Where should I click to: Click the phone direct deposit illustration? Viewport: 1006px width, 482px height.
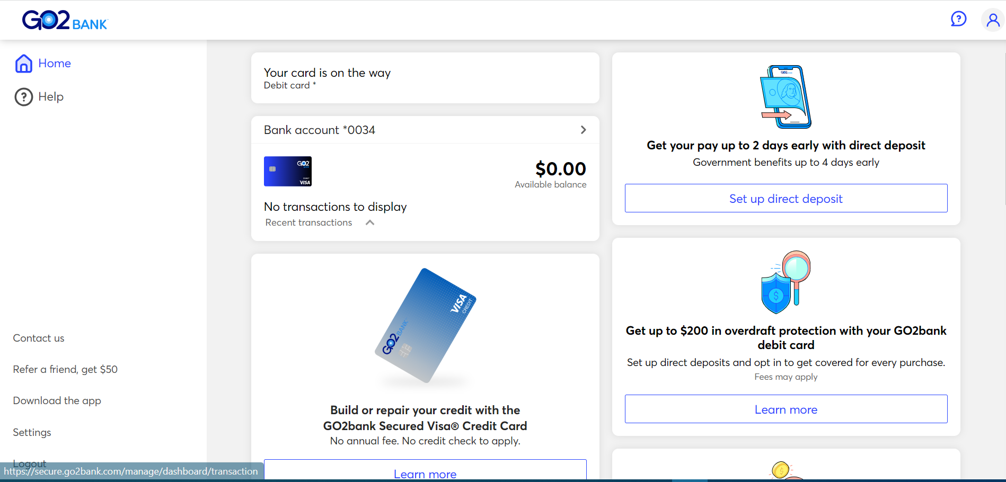[x=786, y=96]
